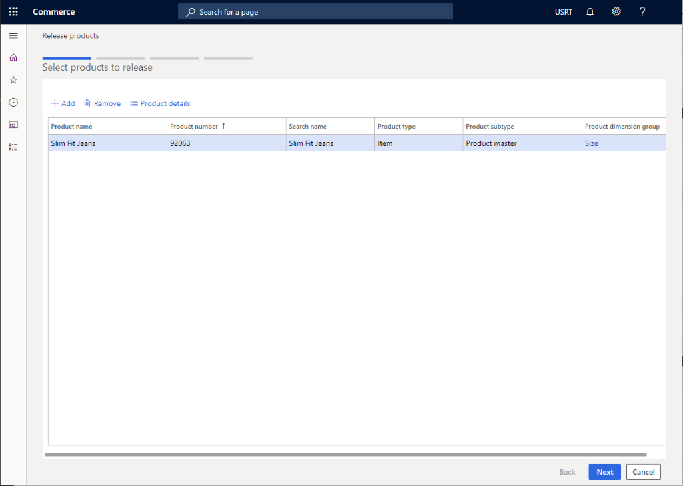Screen dimensions: 683x486
Task: Click Add to insert a product
Action: [x=62, y=103]
